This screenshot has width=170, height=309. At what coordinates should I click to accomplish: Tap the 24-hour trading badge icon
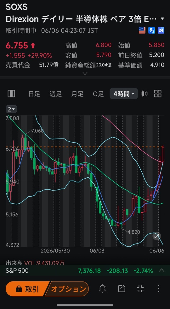(x=161, y=30)
